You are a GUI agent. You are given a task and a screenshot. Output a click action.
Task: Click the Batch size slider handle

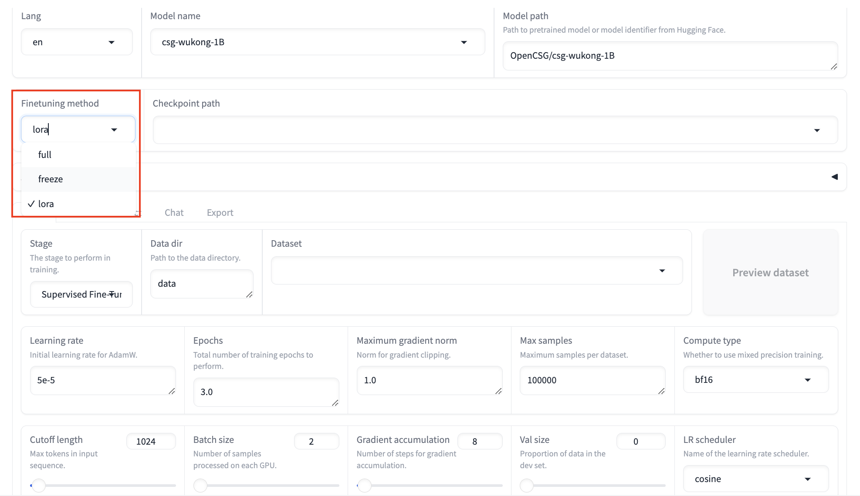click(200, 485)
